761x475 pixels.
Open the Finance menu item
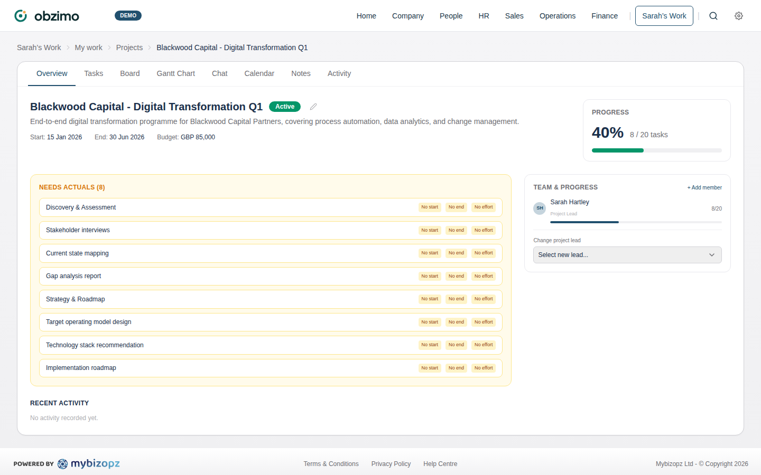605,16
